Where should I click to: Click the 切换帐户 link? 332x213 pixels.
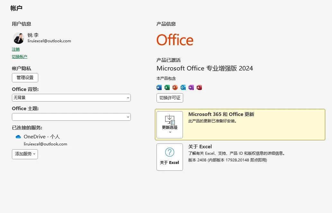click(20, 57)
